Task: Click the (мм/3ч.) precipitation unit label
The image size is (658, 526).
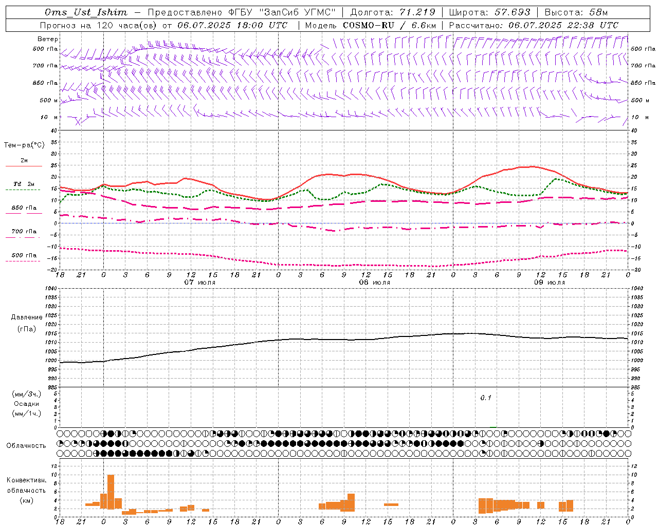Action: 26,394
